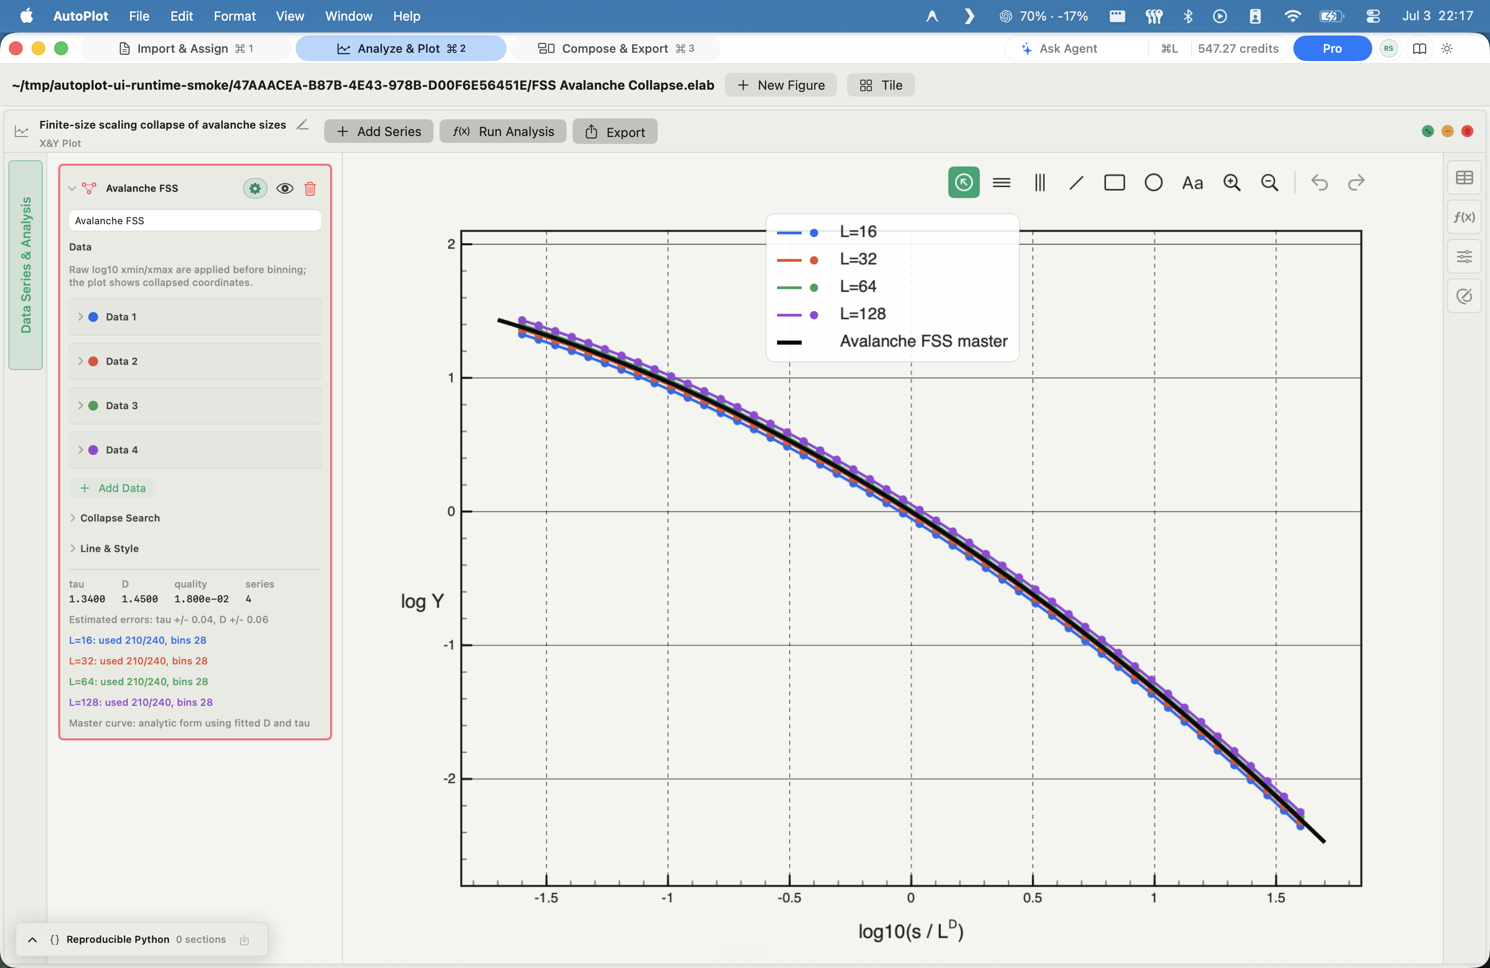
Task: Click the 547.27 credits indicator
Action: click(x=1237, y=48)
